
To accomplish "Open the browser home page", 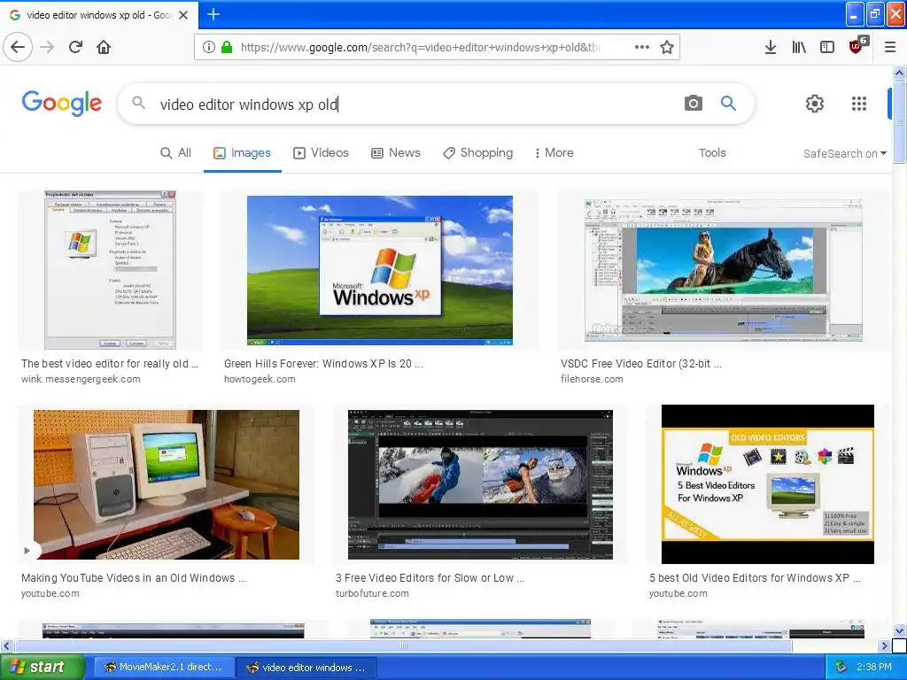I will pos(104,48).
